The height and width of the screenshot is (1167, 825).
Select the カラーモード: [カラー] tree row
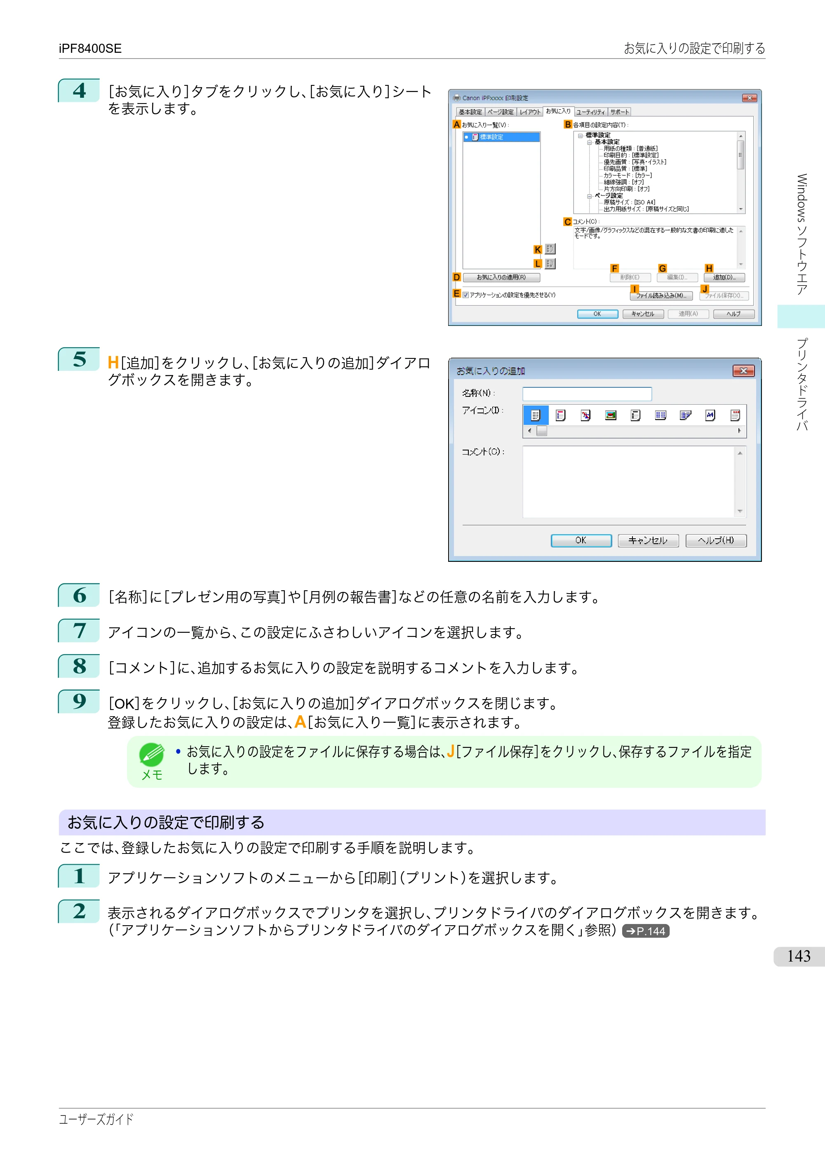click(x=628, y=175)
